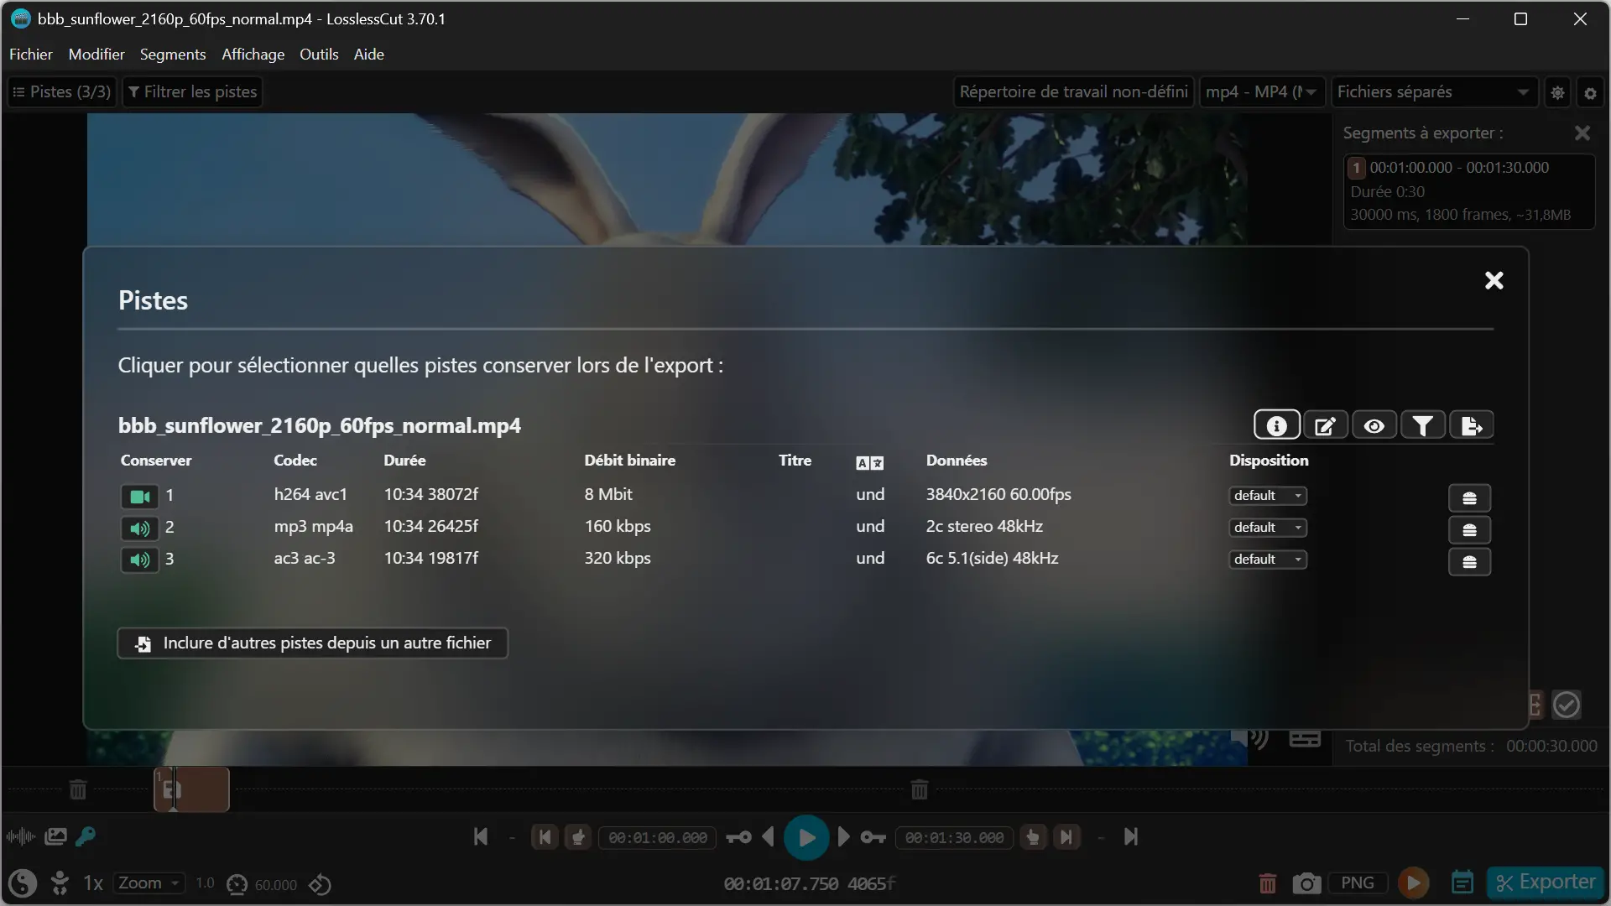Viewport: 1611px width, 906px height.
Task: Open the mp4 output format dropdown
Action: point(1261,92)
